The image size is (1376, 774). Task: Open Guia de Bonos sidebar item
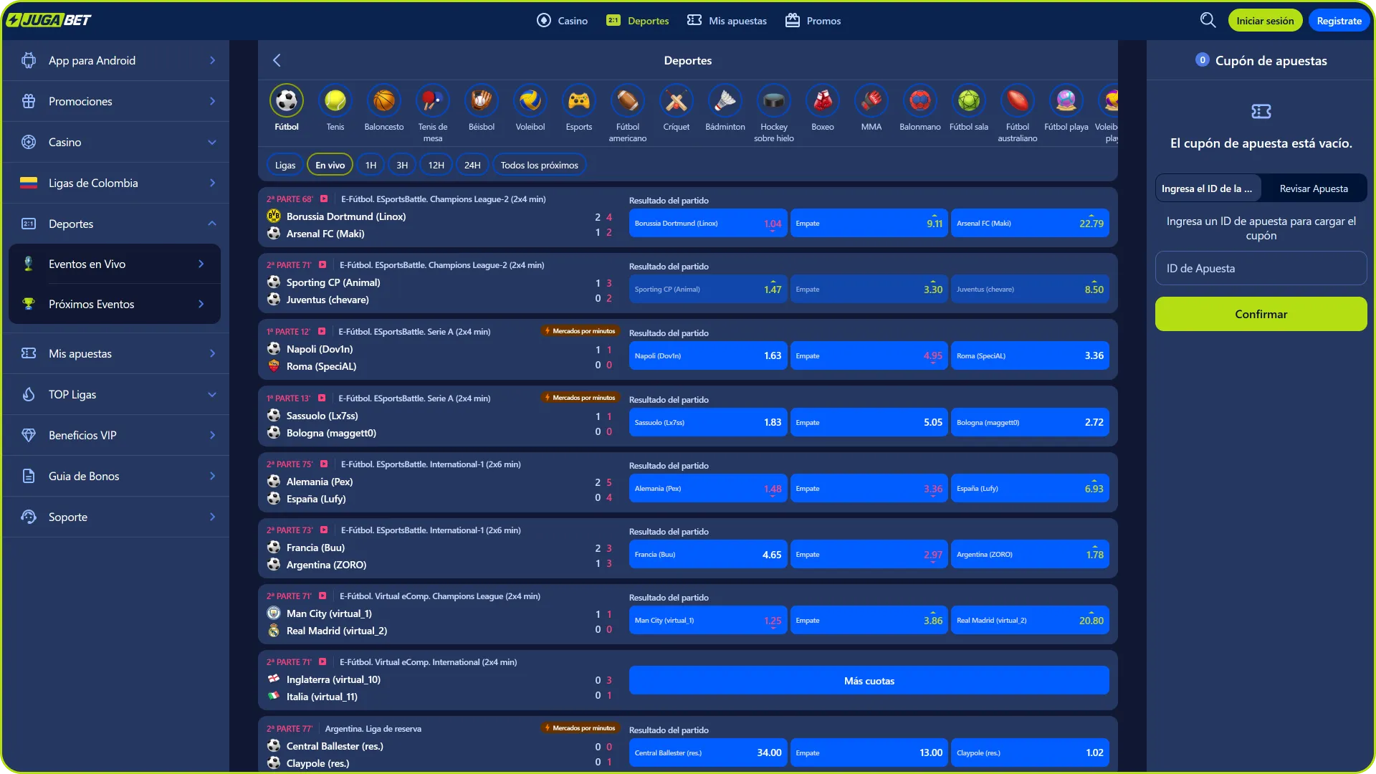click(116, 476)
